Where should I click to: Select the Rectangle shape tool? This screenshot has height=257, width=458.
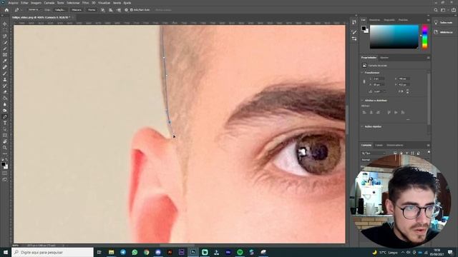(x=5, y=136)
